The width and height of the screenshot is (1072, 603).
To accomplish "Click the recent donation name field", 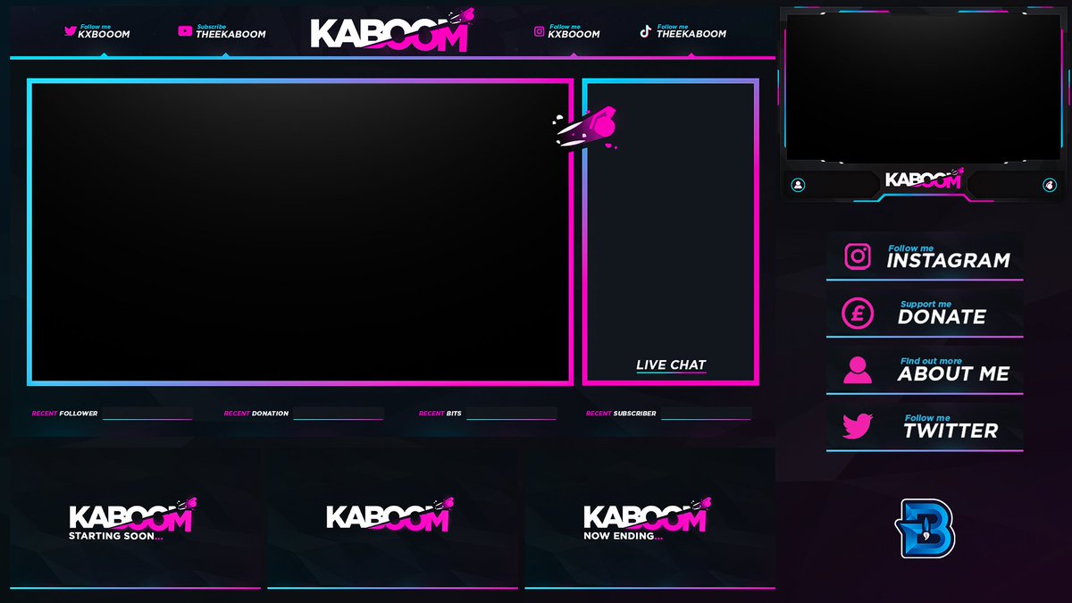I will click(x=339, y=414).
